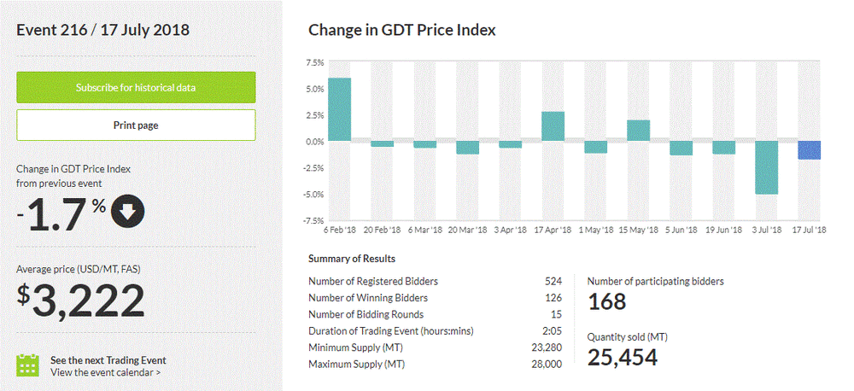The height and width of the screenshot is (391, 854).
Task: Select the 6 Feb '18 chart bar
Action: coord(340,109)
